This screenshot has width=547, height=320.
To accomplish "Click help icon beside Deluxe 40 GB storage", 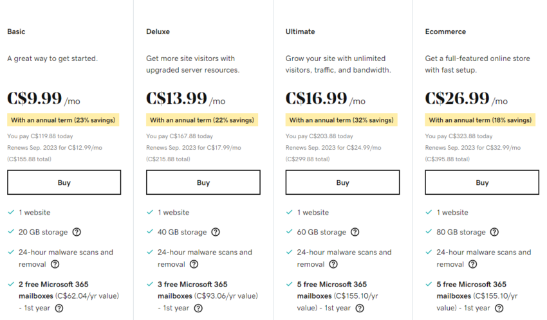I will pyautogui.click(x=216, y=232).
